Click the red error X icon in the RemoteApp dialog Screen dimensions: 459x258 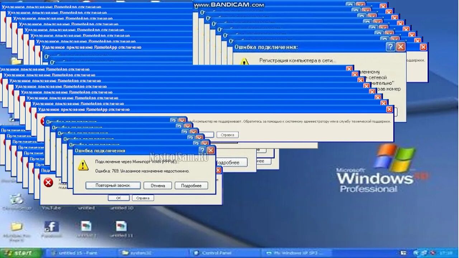pos(48,183)
